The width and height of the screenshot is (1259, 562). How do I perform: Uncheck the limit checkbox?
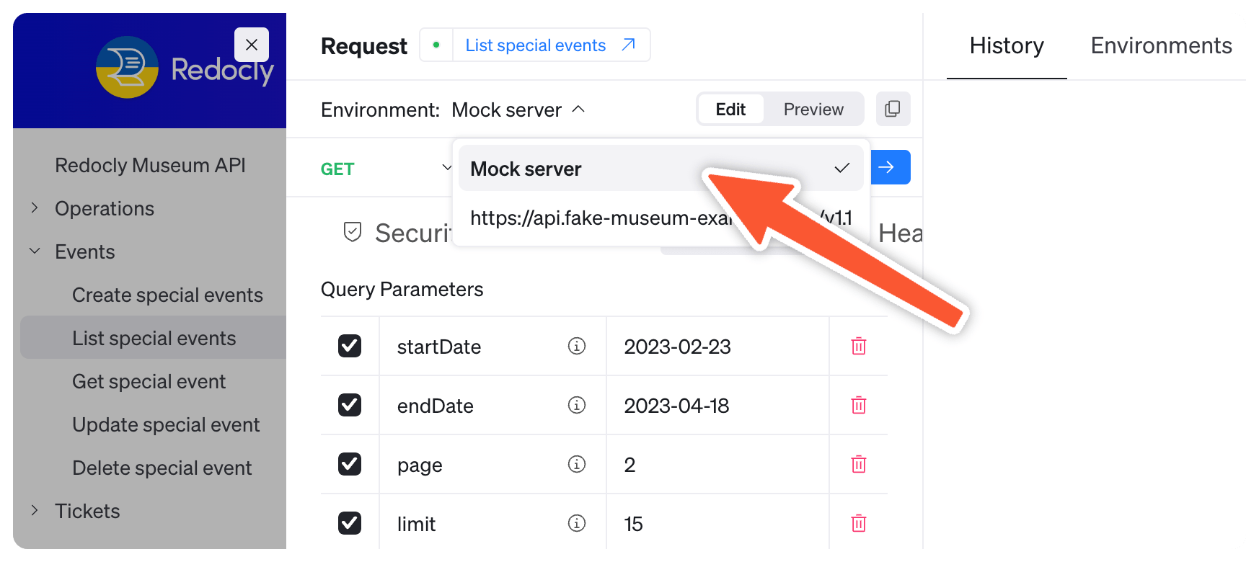click(x=350, y=523)
